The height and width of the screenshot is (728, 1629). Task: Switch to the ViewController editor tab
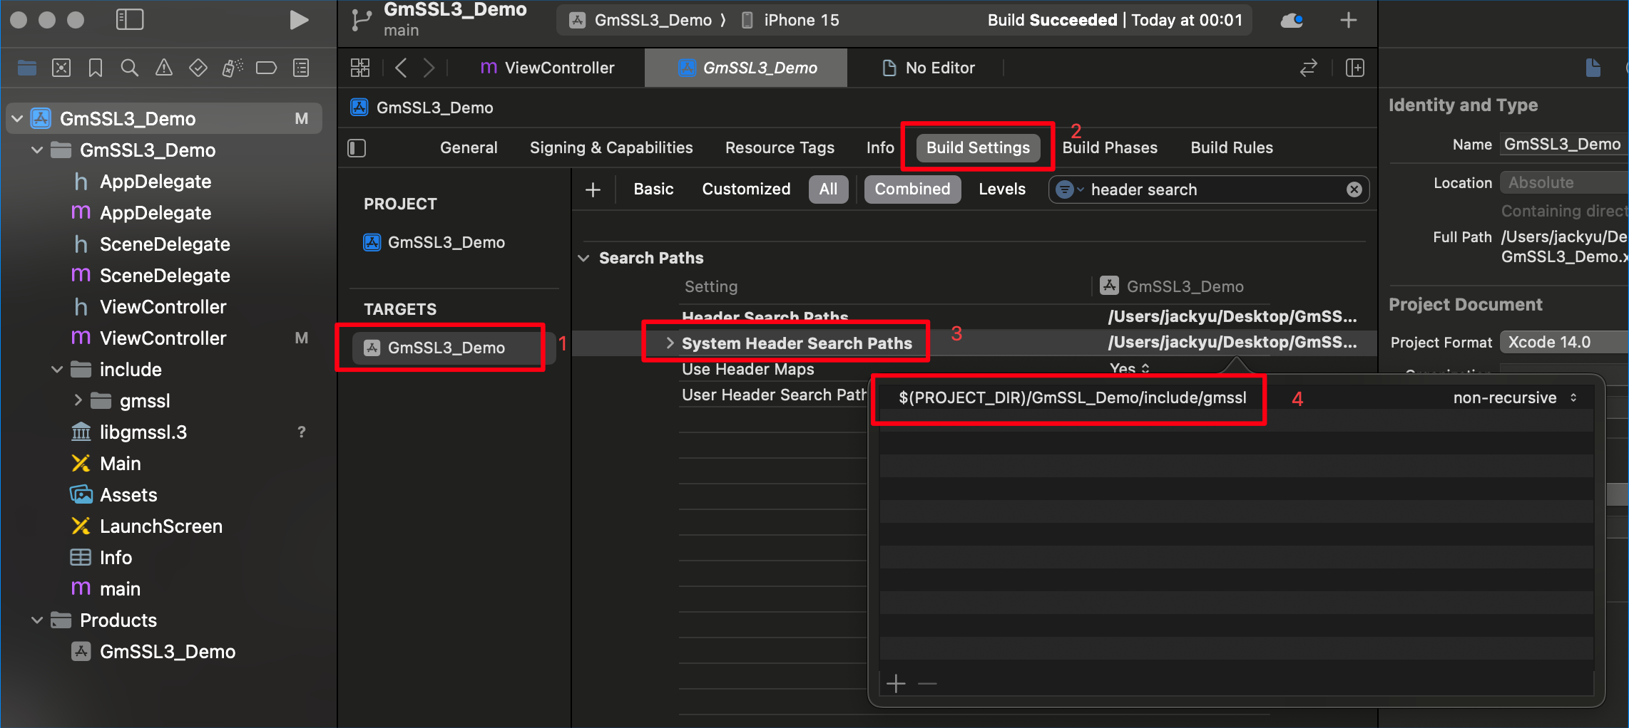tap(547, 68)
